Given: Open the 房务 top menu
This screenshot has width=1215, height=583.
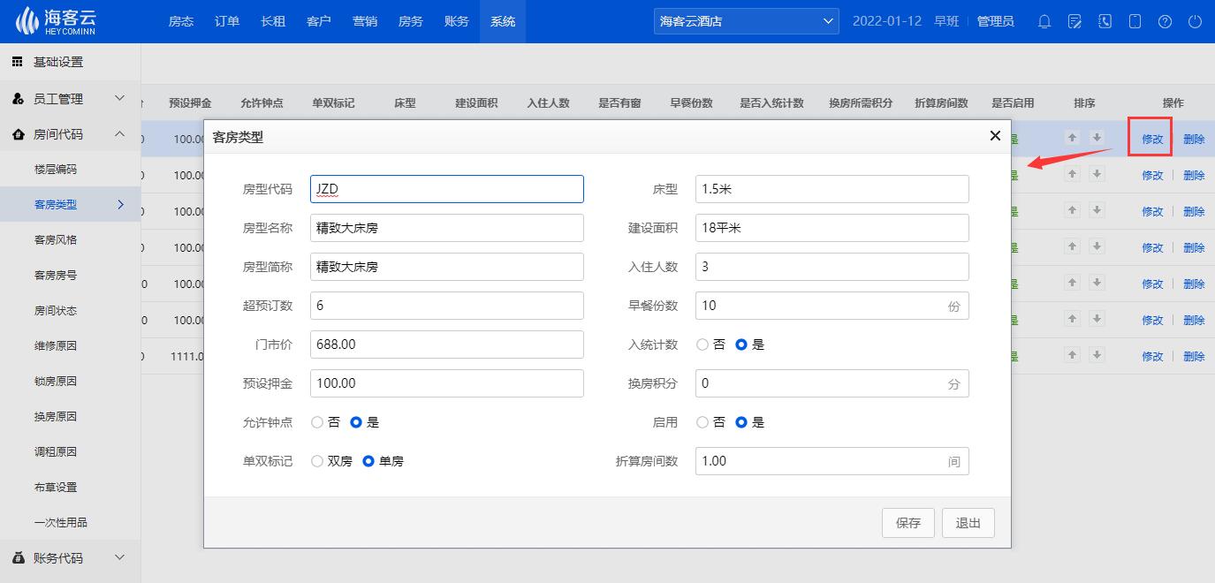Looking at the screenshot, I should click(x=411, y=21).
